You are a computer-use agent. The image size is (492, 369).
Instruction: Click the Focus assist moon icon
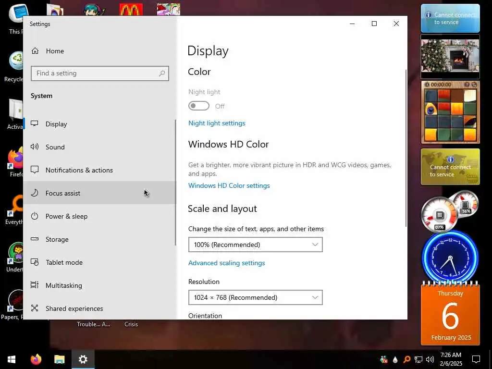point(35,193)
